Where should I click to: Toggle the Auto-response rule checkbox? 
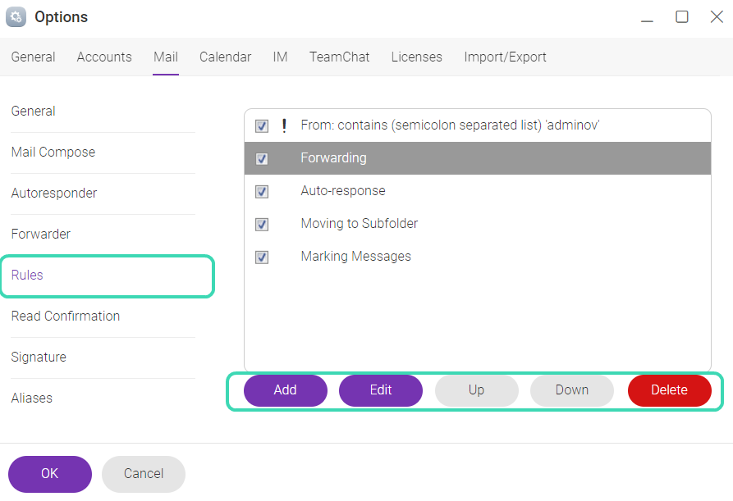point(262,191)
